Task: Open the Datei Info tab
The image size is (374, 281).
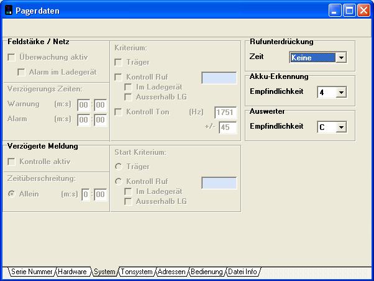Action: click(243, 272)
